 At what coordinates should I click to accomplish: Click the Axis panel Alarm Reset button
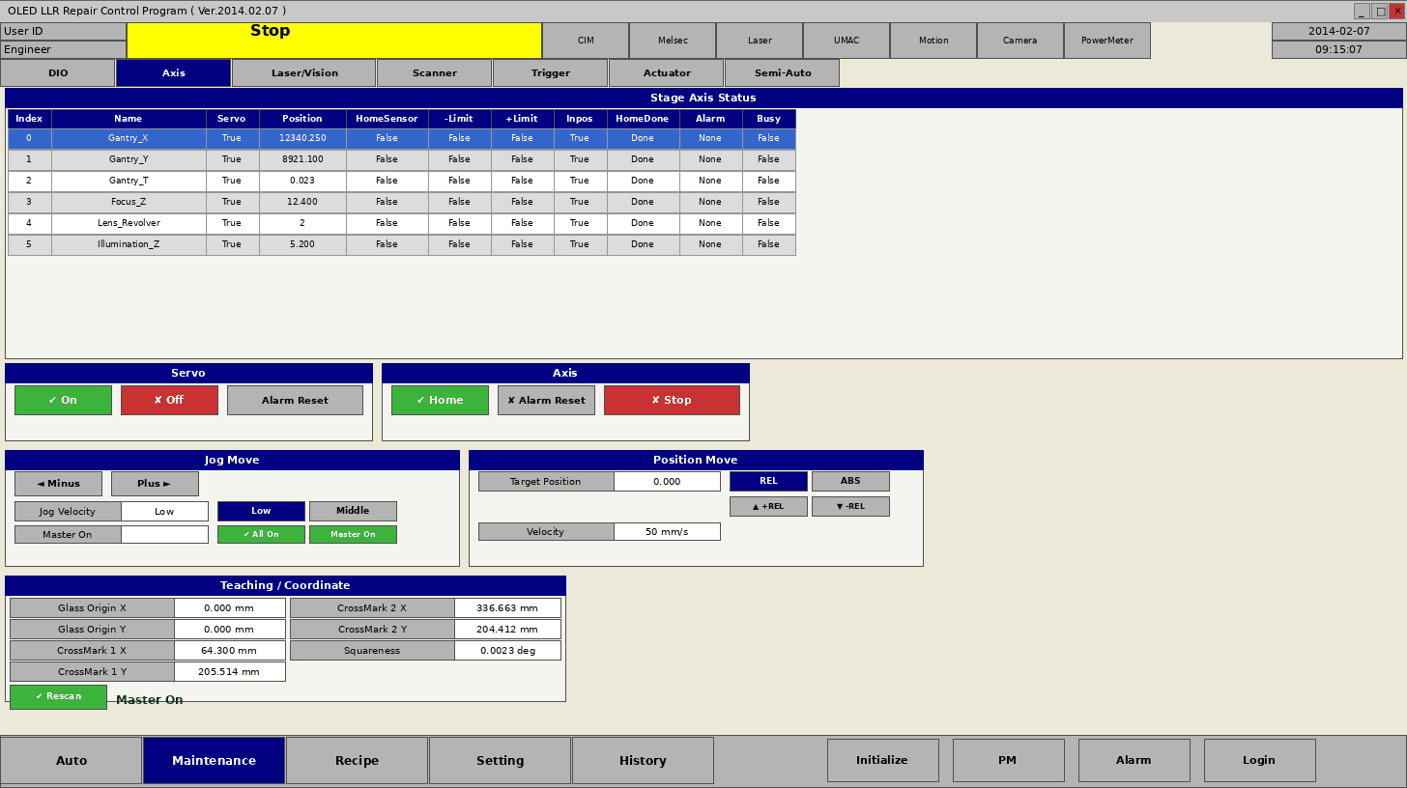tap(546, 400)
